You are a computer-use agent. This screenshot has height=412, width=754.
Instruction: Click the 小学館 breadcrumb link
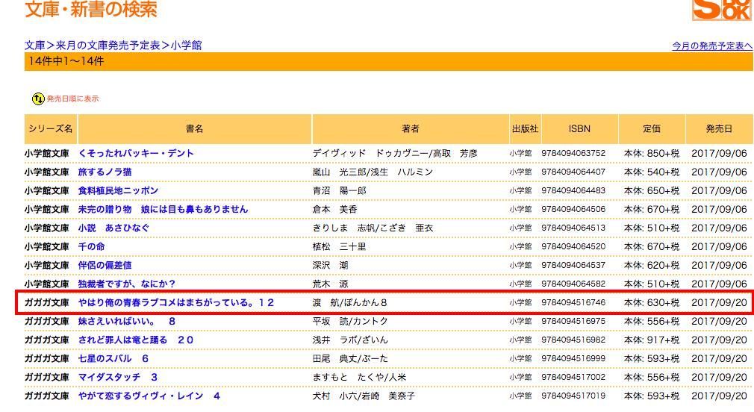[186, 46]
